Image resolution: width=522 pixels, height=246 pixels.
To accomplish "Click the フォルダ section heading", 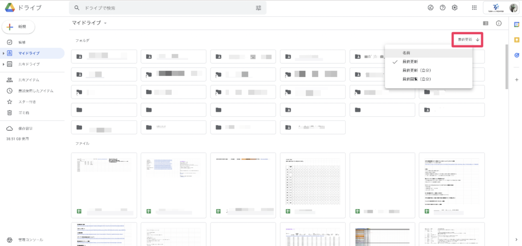I will tap(82, 40).
